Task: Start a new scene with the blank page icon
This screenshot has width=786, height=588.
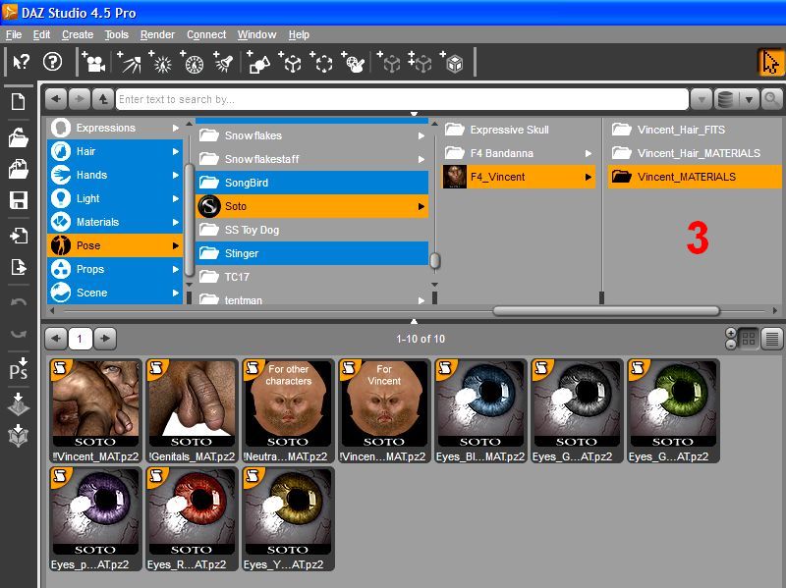Action: coord(19,102)
